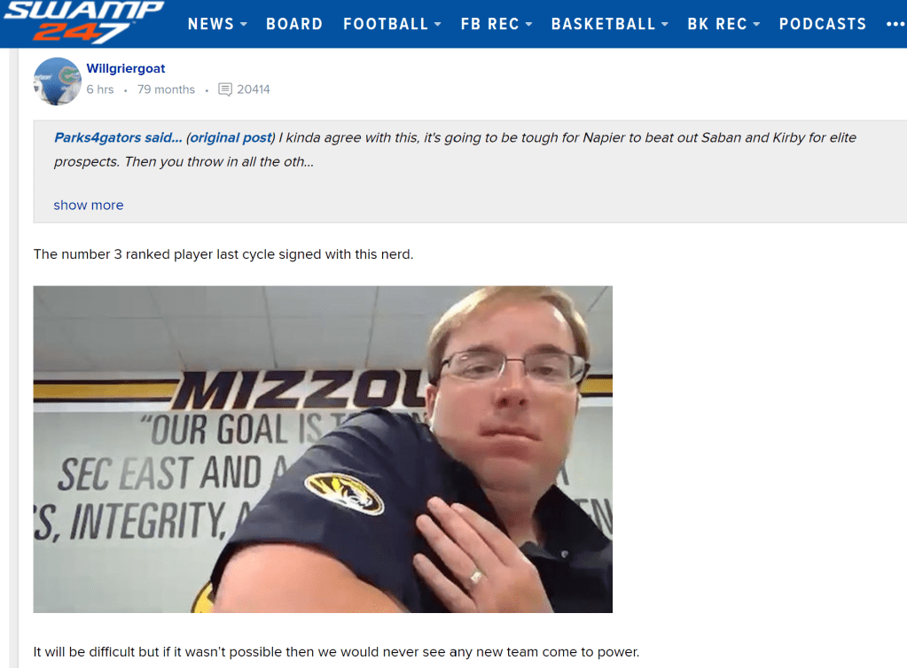The width and height of the screenshot is (907, 668).
Task: Click the Swamp247 logo
Action: click(x=84, y=21)
